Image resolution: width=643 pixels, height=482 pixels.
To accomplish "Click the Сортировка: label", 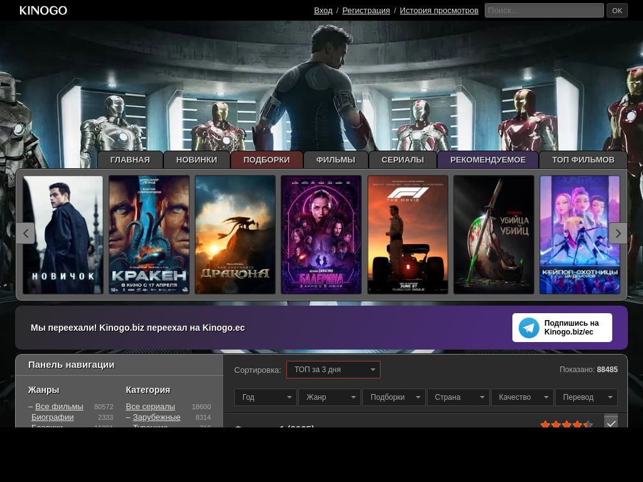I will 257,370.
